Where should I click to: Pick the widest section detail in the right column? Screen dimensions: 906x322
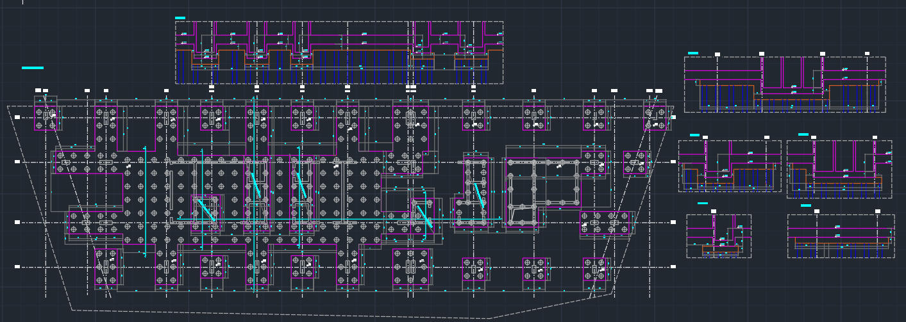pyautogui.click(x=785, y=85)
